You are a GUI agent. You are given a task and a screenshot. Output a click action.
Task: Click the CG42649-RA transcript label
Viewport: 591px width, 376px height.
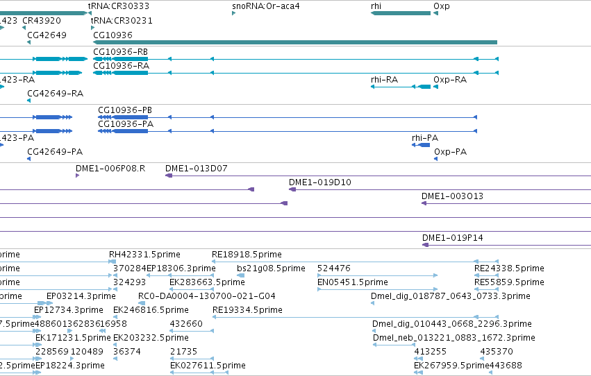pos(56,94)
